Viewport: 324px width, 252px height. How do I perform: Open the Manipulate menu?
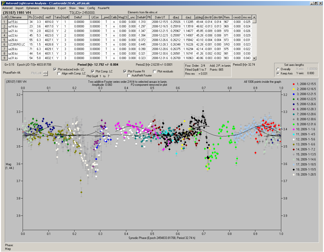pyautogui.click(x=48, y=8)
